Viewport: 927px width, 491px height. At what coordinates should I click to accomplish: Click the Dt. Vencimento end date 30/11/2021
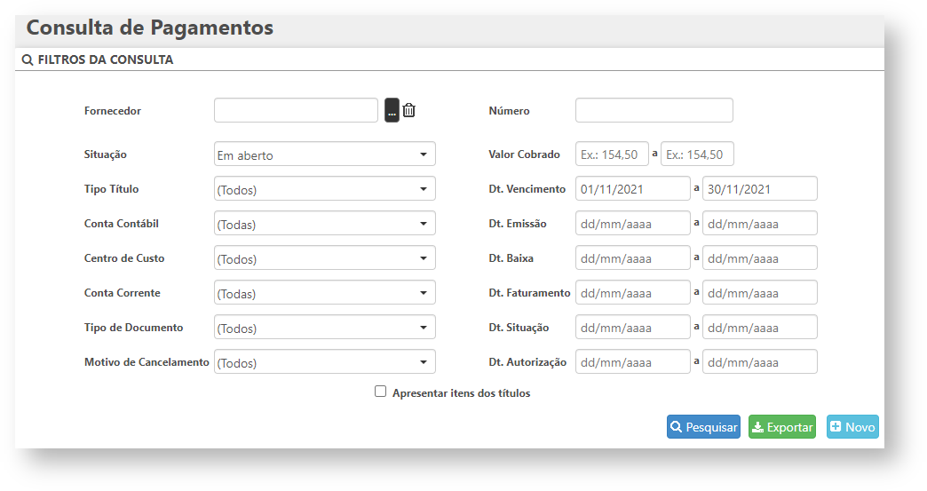click(759, 189)
